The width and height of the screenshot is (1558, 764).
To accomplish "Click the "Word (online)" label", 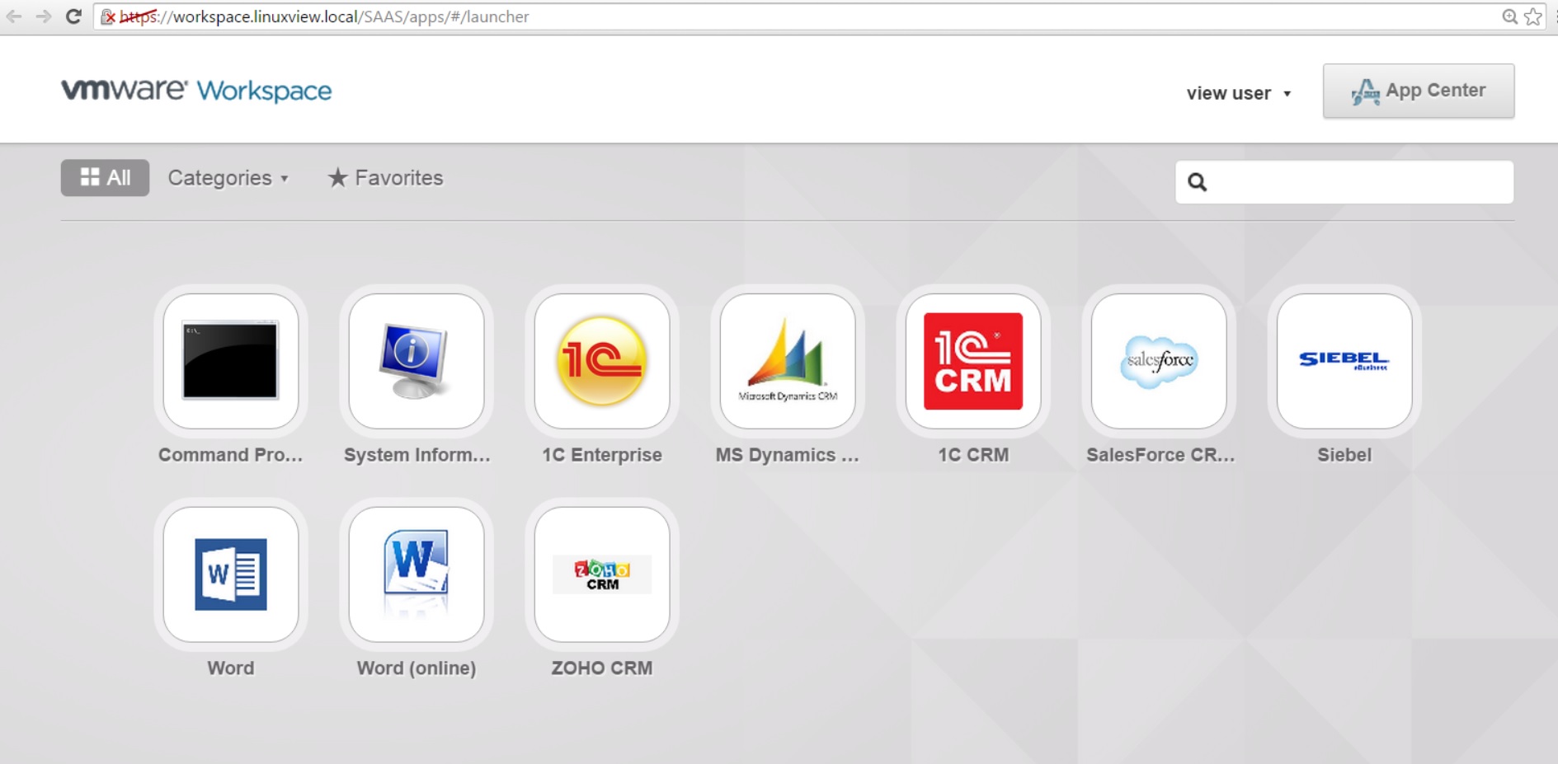I will (x=417, y=668).
